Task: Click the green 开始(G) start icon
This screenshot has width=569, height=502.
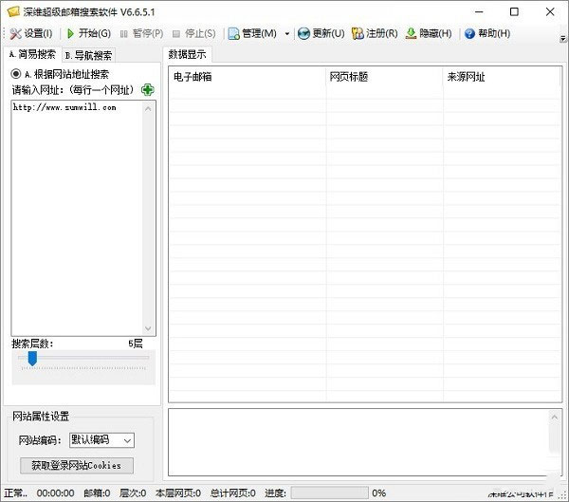Action: [71, 33]
